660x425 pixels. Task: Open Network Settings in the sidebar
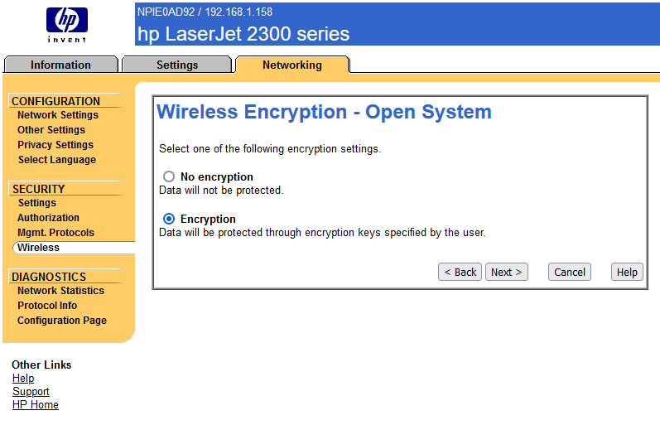coord(58,115)
